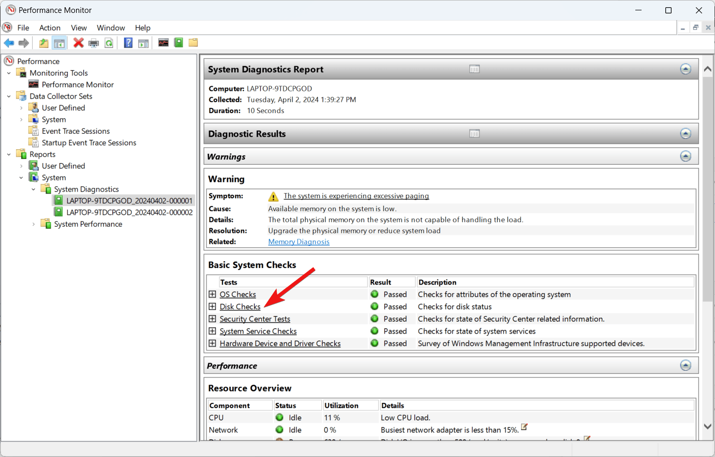Screen dimensions: 715x457
Task: Expand the Disk Checks row plus box
Action: pyautogui.click(x=212, y=307)
